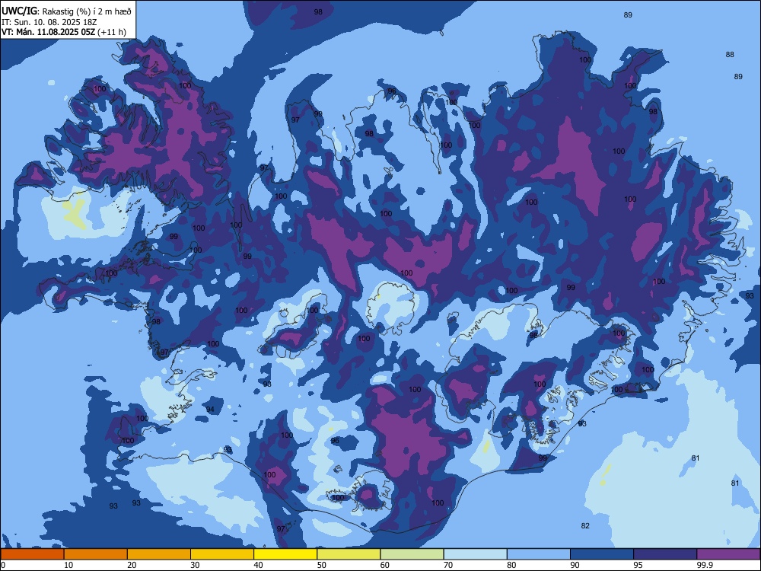This screenshot has height=571, width=761.
Task: Click the '50' legend scale label
Action: tap(321, 565)
